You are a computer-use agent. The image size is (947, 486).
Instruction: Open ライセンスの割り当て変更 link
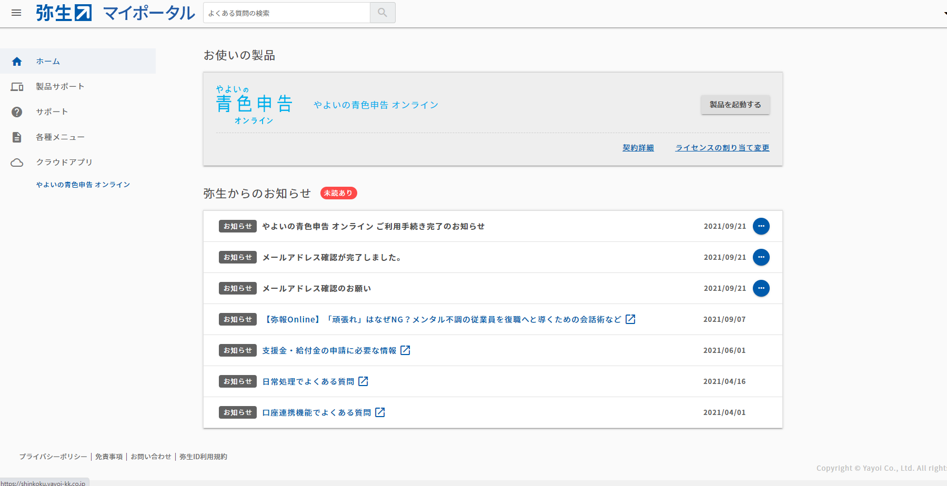pyautogui.click(x=722, y=148)
